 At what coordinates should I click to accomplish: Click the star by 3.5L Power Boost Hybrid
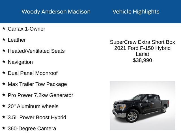(x=4, y=117)
